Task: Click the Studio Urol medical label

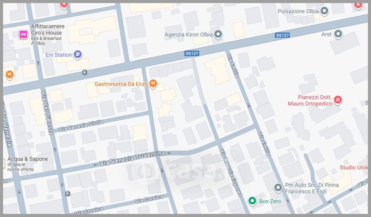Action: point(354,167)
